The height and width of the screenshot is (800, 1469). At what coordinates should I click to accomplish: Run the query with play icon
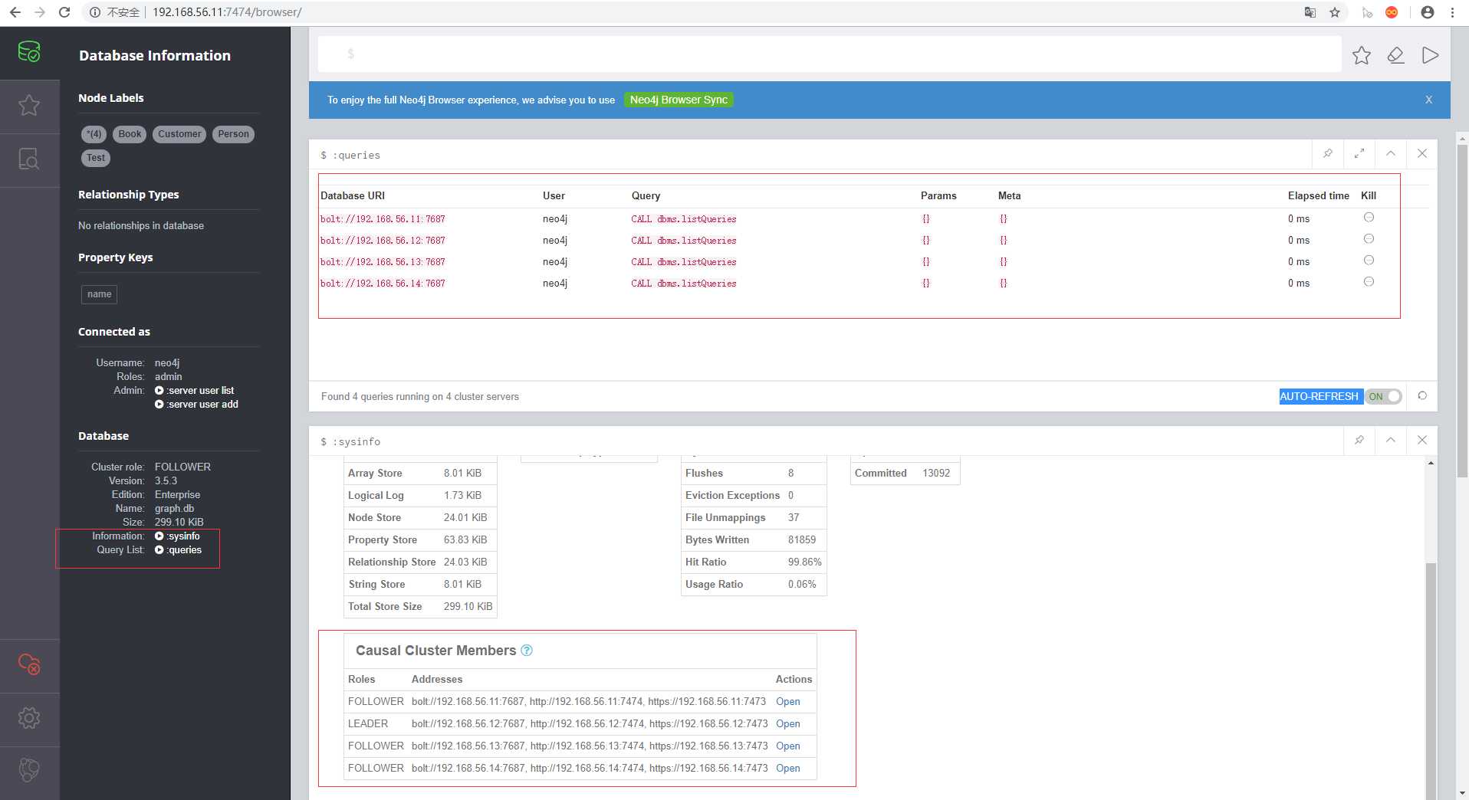[1430, 55]
